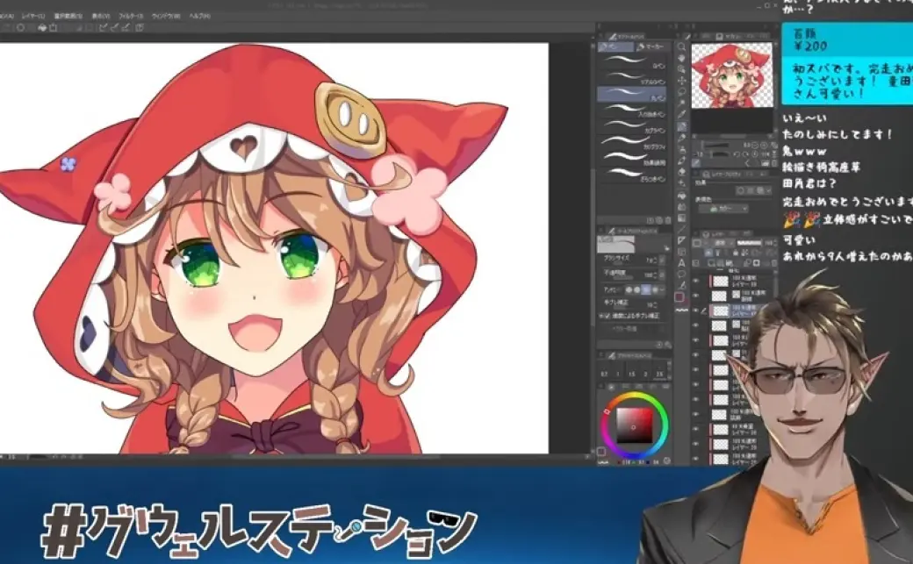Pick a red shade on the color wheel

click(x=607, y=411)
